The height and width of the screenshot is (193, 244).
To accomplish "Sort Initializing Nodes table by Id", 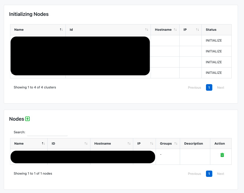I will 108,30.
